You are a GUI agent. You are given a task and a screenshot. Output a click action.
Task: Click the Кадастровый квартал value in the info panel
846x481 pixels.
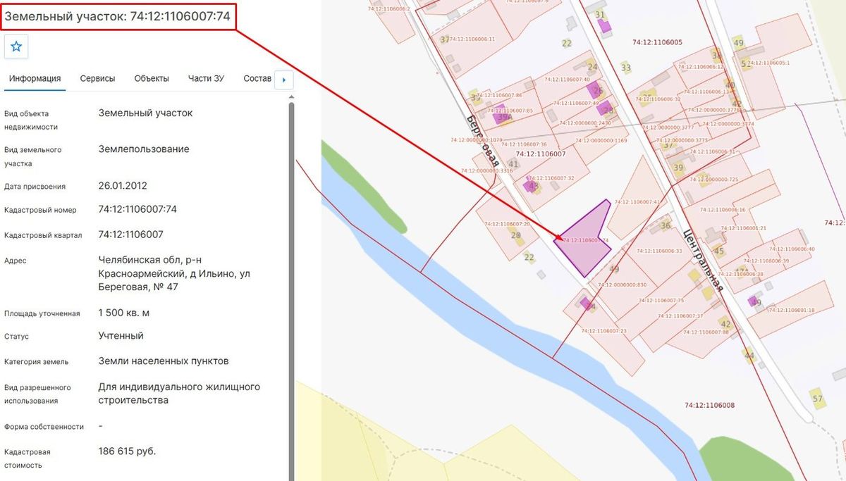[131, 235]
